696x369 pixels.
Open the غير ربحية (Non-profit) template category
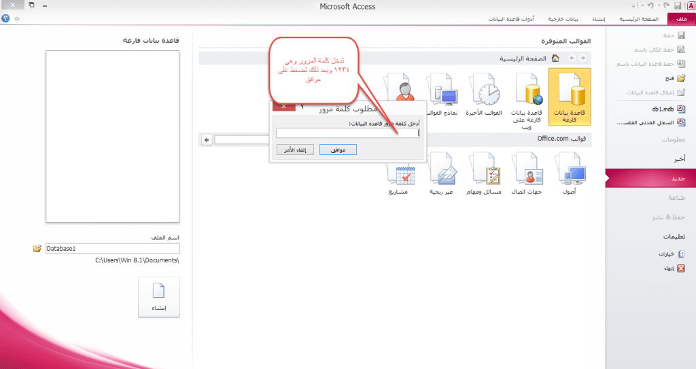[441, 173]
